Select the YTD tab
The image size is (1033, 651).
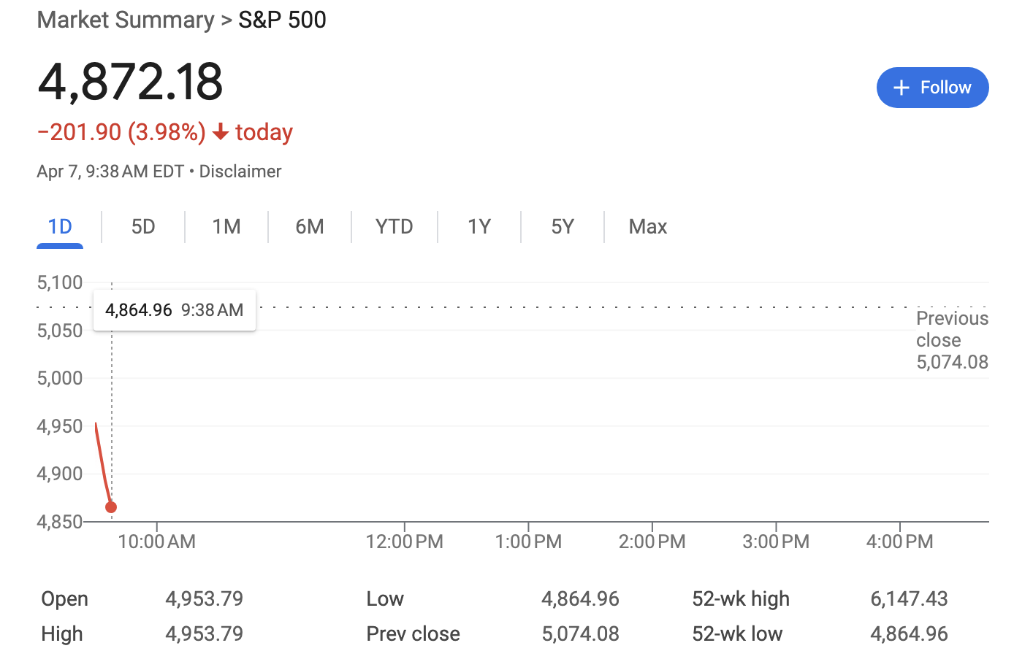click(394, 227)
